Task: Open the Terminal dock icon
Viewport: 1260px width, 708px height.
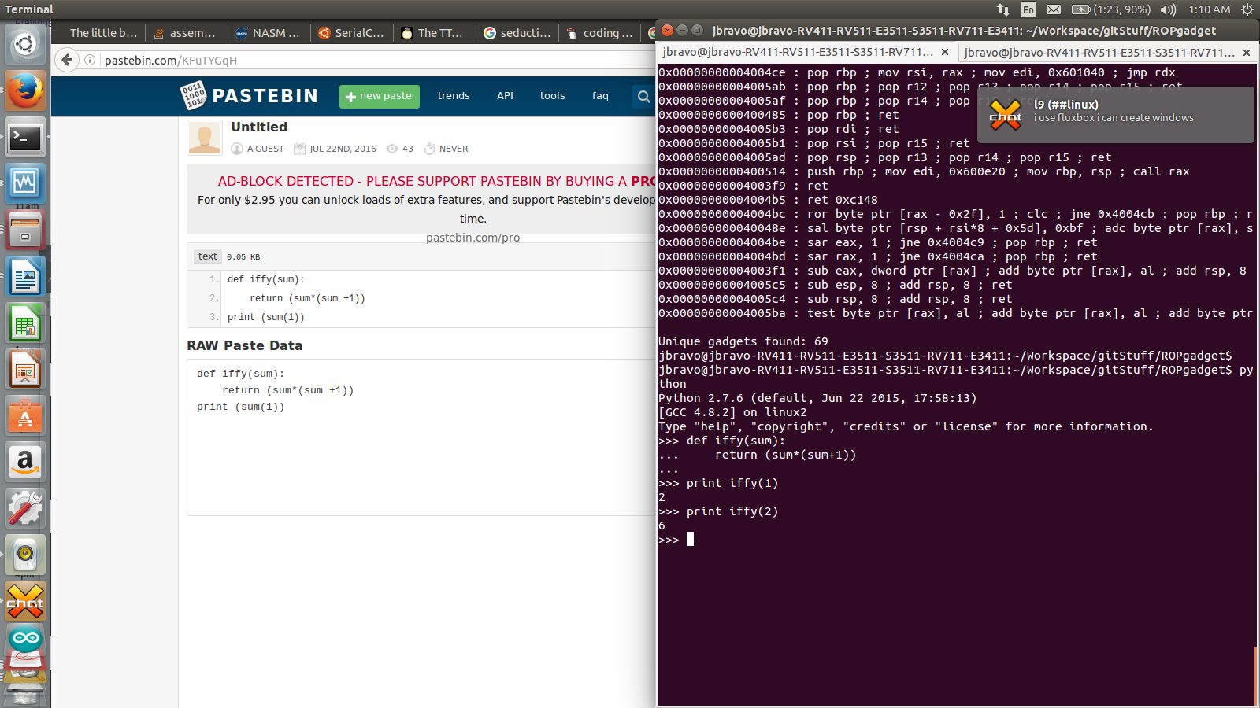Action: point(25,138)
